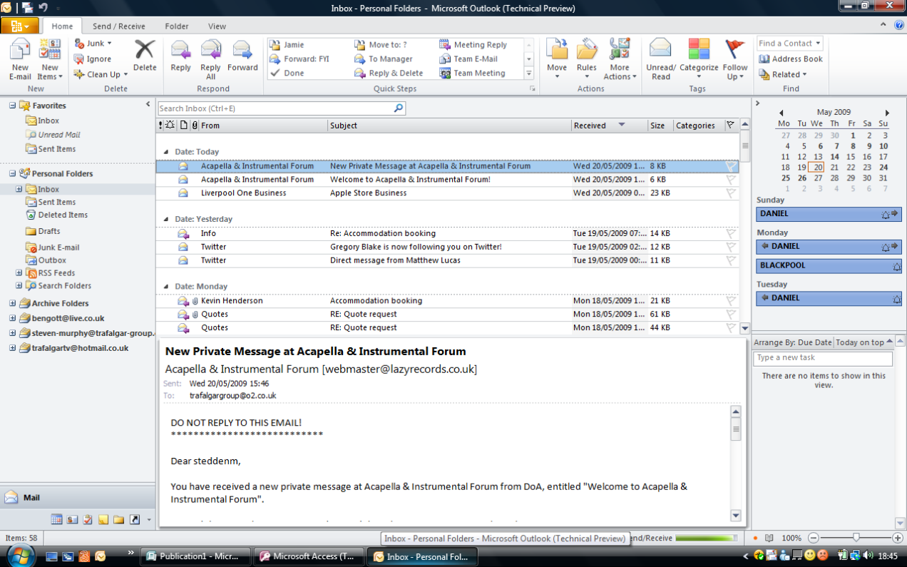907x567 pixels.
Task: Go to previous month in calendar
Action: (781, 113)
